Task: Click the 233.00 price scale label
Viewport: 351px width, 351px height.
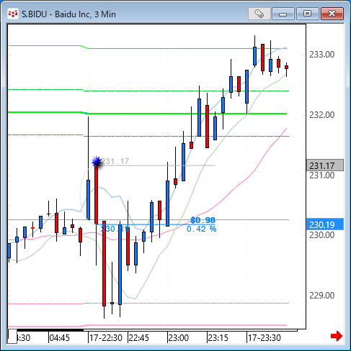Action: 321,55
